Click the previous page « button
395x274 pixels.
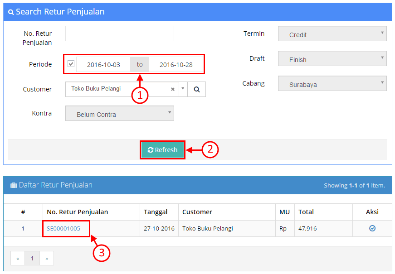[18, 258]
